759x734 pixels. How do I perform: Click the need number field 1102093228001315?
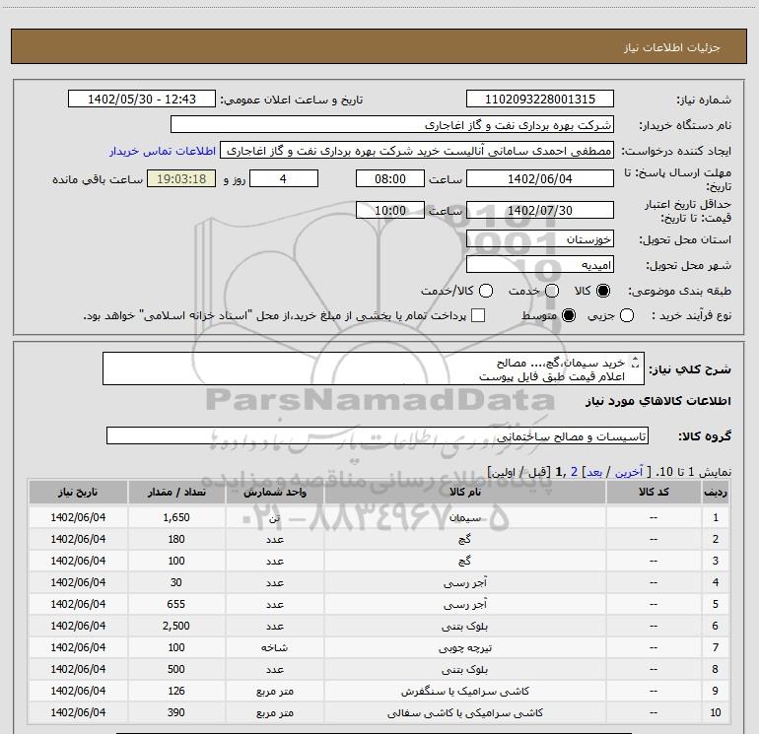pos(540,100)
